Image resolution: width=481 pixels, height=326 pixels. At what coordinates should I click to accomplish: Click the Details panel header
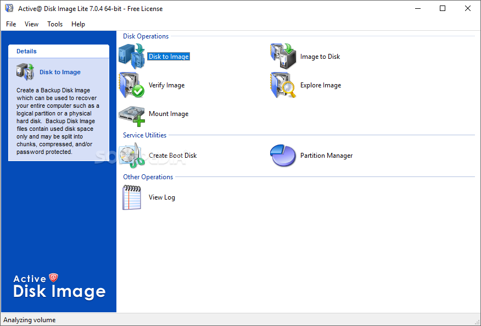coord(59,51)
